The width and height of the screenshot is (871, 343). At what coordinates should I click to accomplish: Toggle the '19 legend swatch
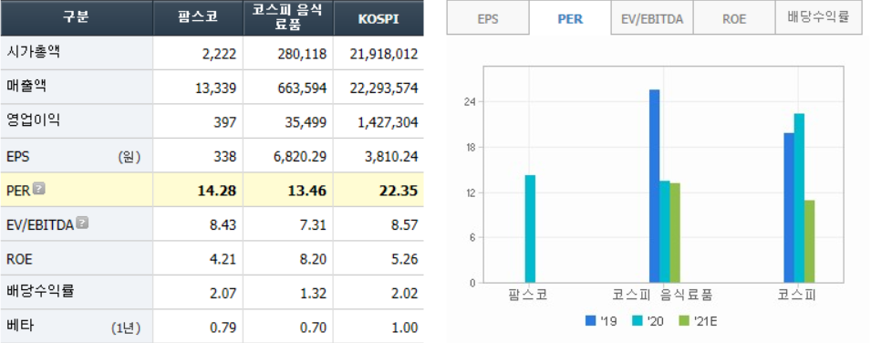pyautogui.click(x=590, y=321)
